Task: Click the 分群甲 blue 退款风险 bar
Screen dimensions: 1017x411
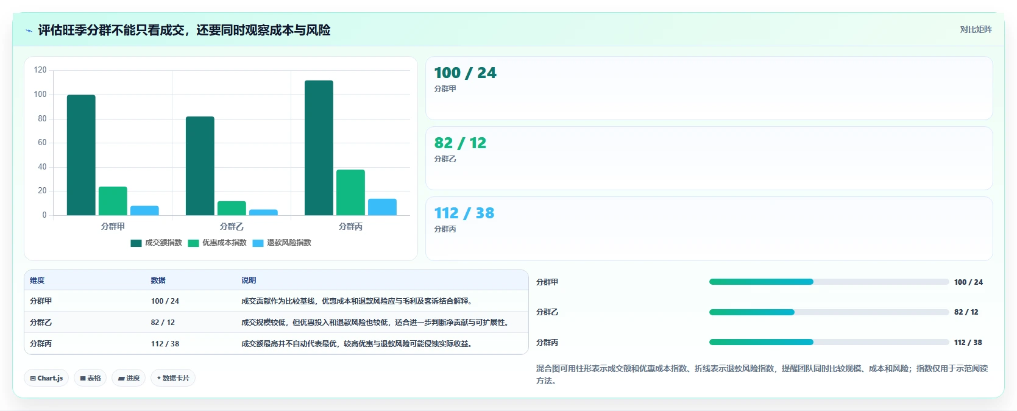Action: [144, 210]
